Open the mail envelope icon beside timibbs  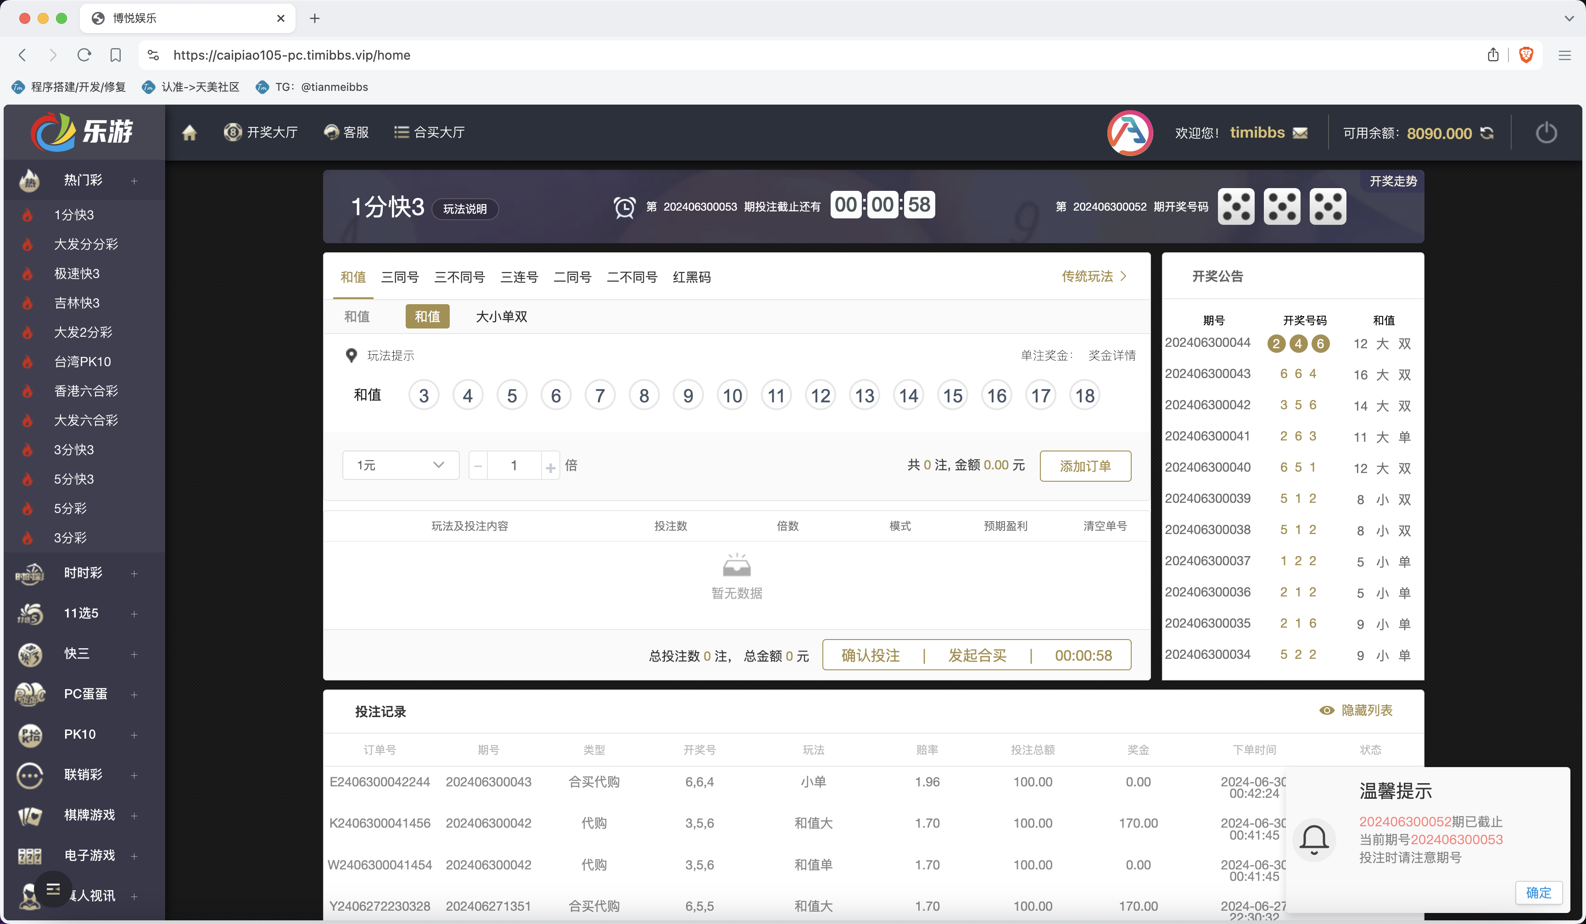(x=1300, y=133)
